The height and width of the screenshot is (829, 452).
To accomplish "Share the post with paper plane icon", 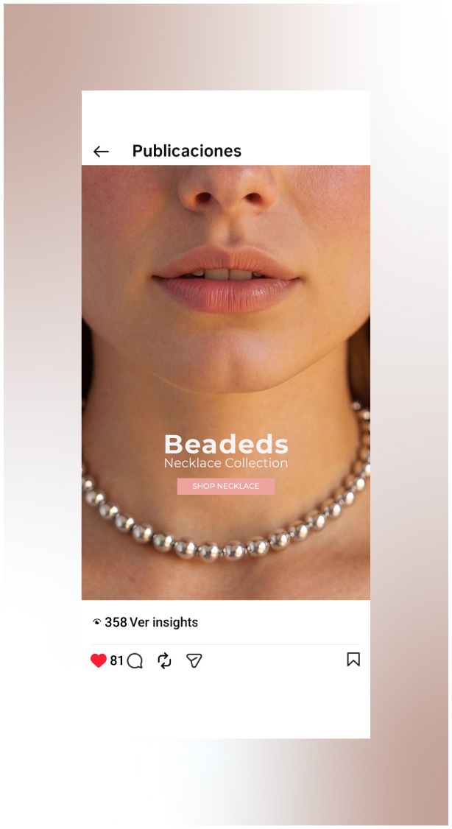I will [x=194, y=660].
